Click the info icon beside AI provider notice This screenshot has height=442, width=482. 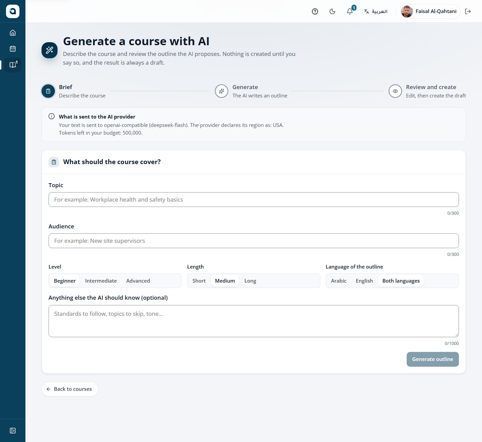pos(52,117)
